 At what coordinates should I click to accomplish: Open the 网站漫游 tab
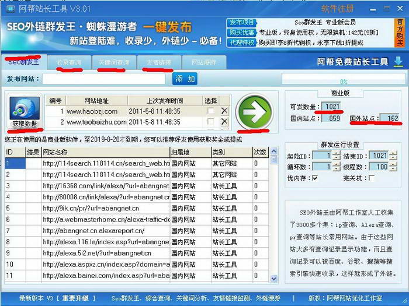204,62
